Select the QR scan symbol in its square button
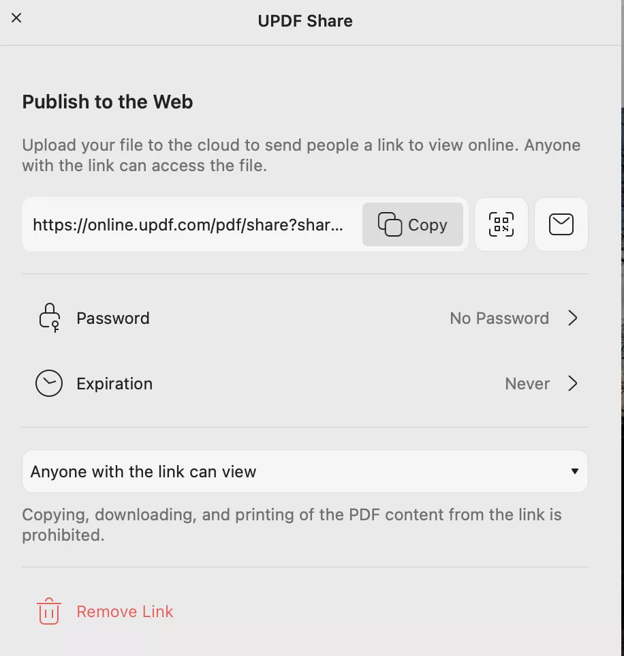The width and height of the screenshot is (624, 656). (501, 224)
